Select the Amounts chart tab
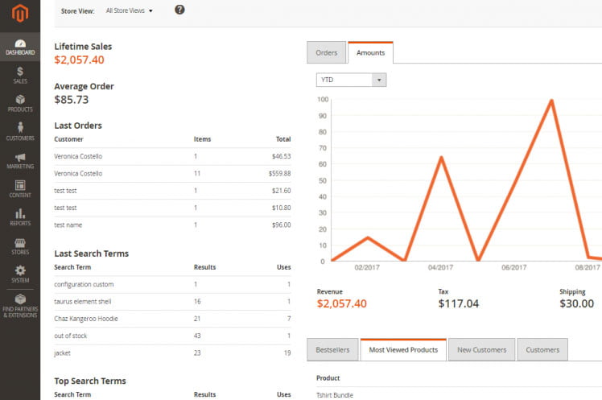 (370, 52)
